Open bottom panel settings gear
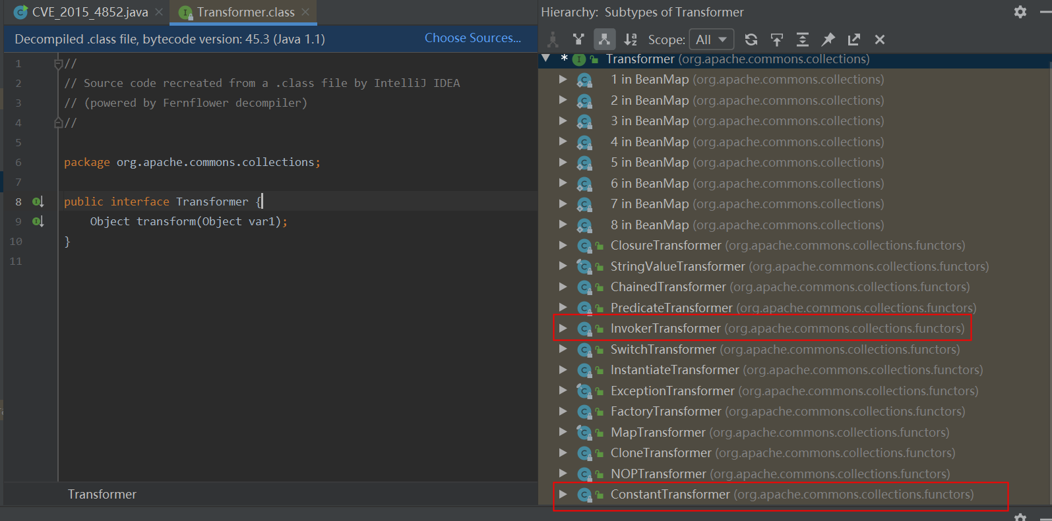 pyautogui.click(x=1020, y=517)
